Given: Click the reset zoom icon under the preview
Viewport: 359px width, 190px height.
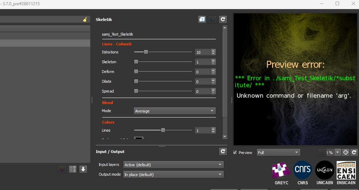Looking at the screenshot, I should [x=354, y=152].
